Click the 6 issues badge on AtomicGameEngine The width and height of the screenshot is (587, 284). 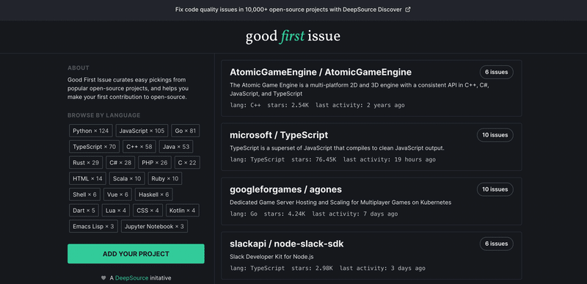pos(497,72)
